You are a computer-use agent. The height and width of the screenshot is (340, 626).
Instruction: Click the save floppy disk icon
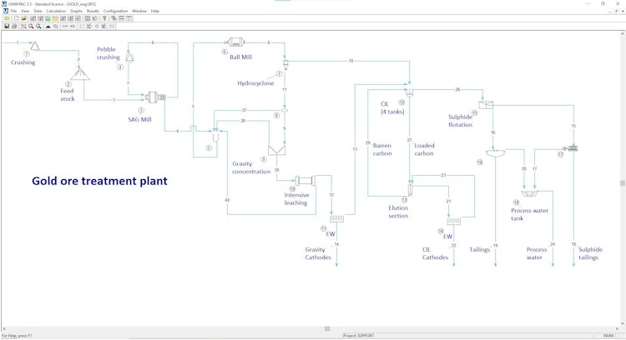click(7, 27)
